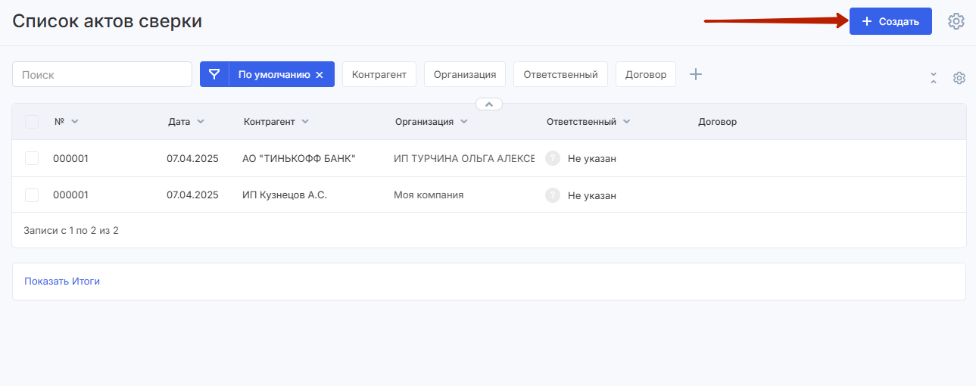Open the Контрагент column header dropdown arrow
Screen dimensions: 976x386
click(304, 121)
